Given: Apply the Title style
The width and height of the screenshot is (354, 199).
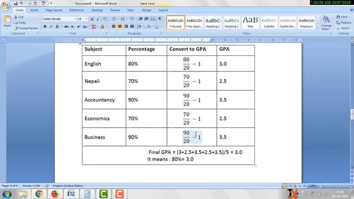Looking at the screenshot, I should click(x=250, y=22).
